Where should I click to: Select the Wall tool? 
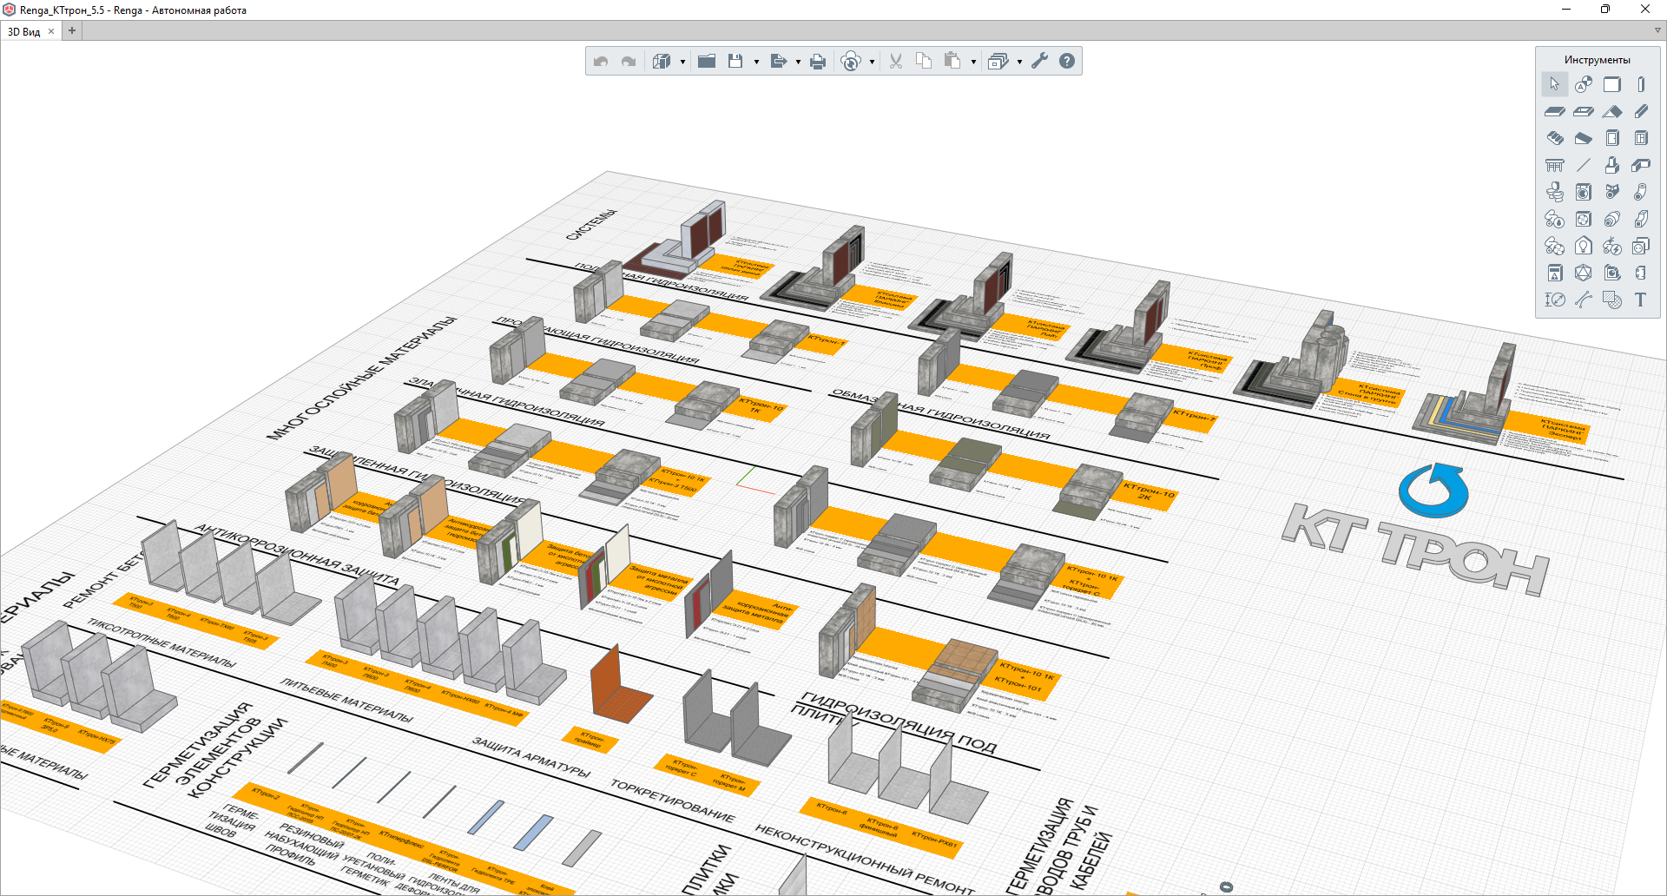pyautogui.click(x=1612, y=85)
